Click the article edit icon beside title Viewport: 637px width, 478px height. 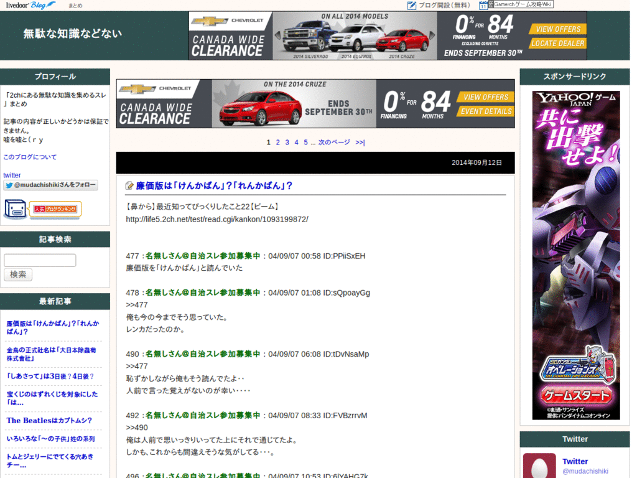(129, 185)
